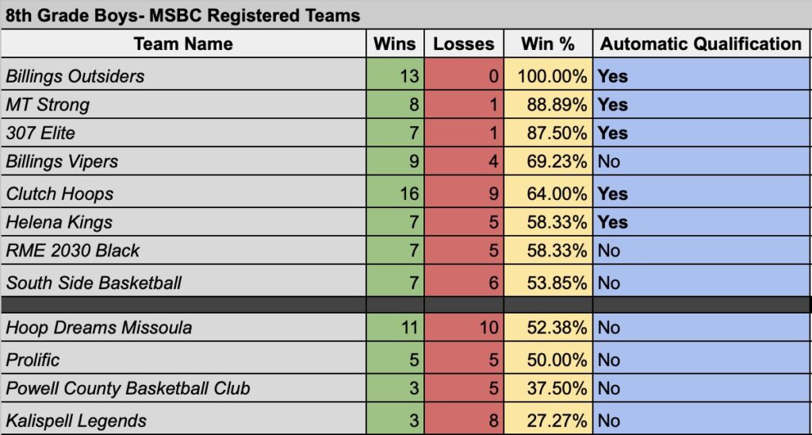The width and height of the screenshot is (812, 435).
Task: Select the 8th Grade Boys title cell
Action: point(183,15)
